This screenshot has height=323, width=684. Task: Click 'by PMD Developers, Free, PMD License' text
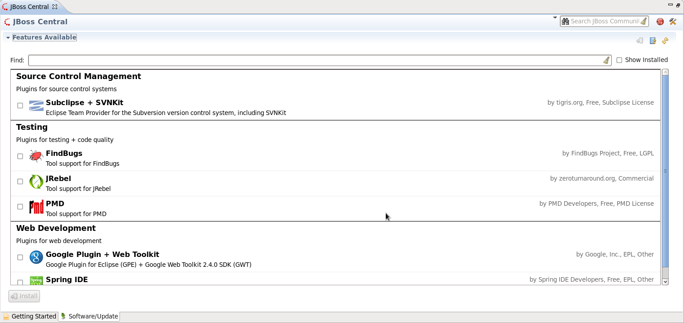596,204
